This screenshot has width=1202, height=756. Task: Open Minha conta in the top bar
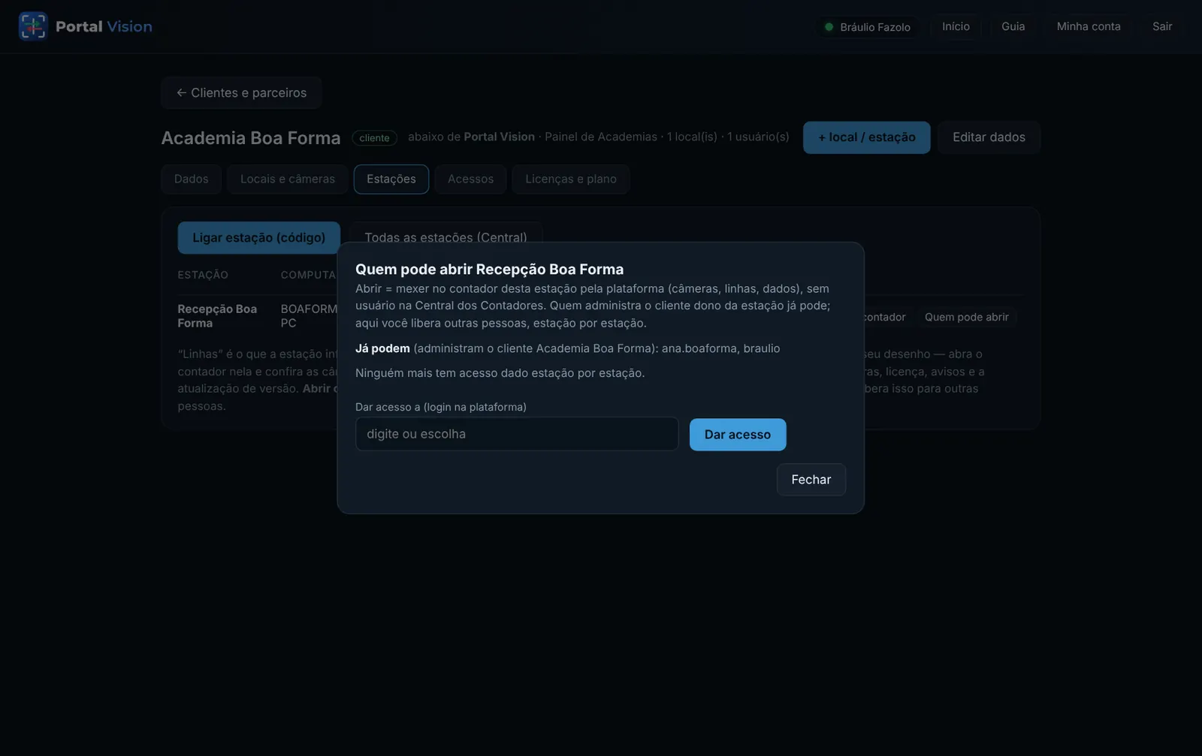point(1089,26)
